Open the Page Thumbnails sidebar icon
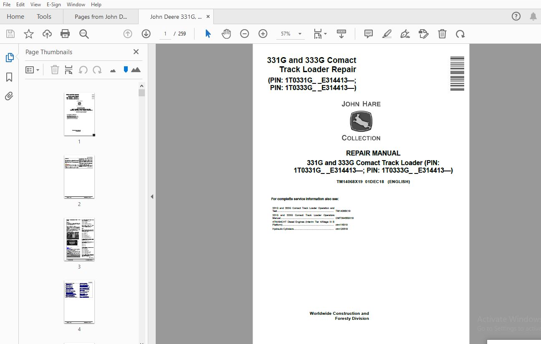The width and height of the screenshot is (541, 344). tap(9, 58)
